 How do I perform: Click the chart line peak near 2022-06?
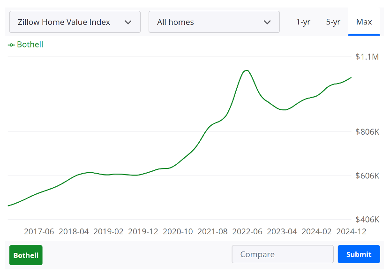[247, 70]
